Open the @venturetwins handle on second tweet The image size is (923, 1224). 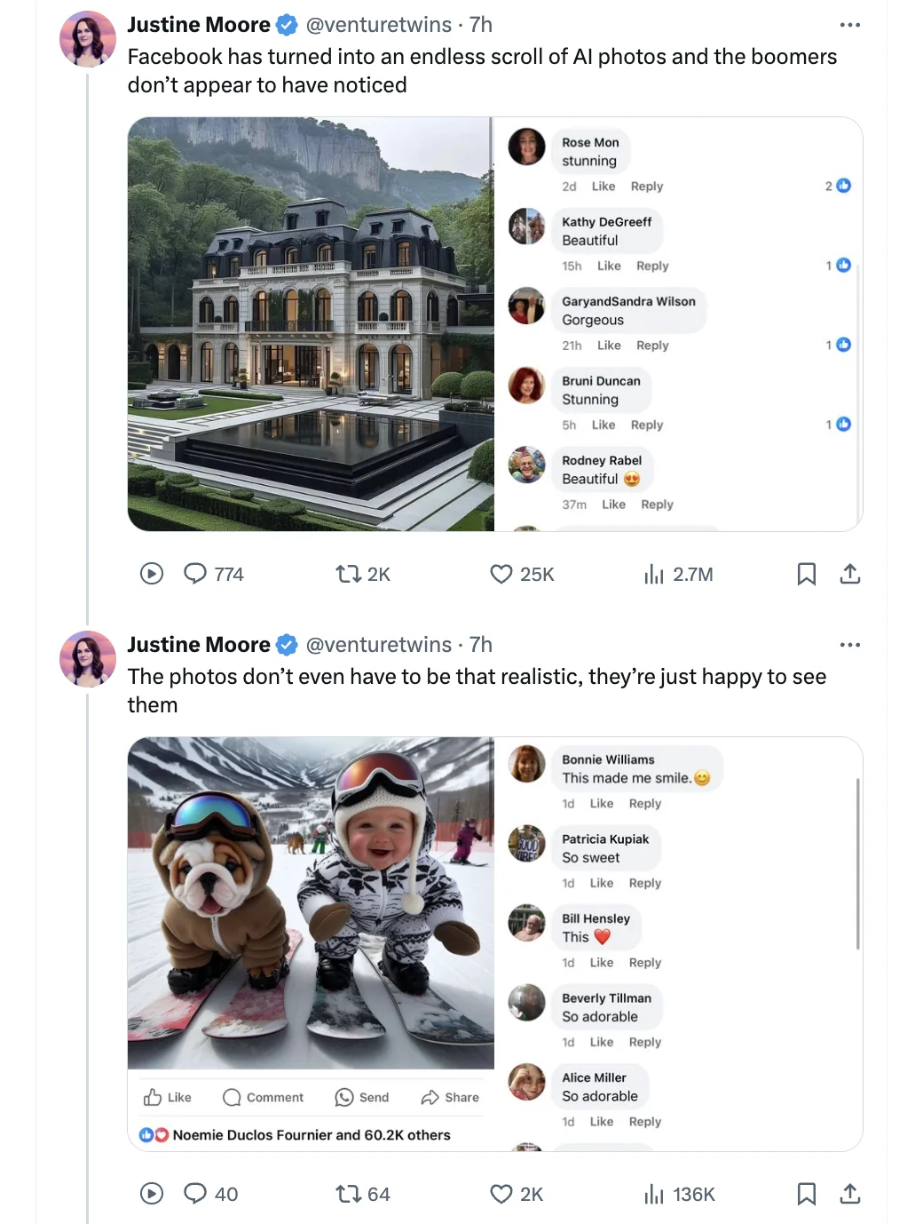[x=379, y=645]
